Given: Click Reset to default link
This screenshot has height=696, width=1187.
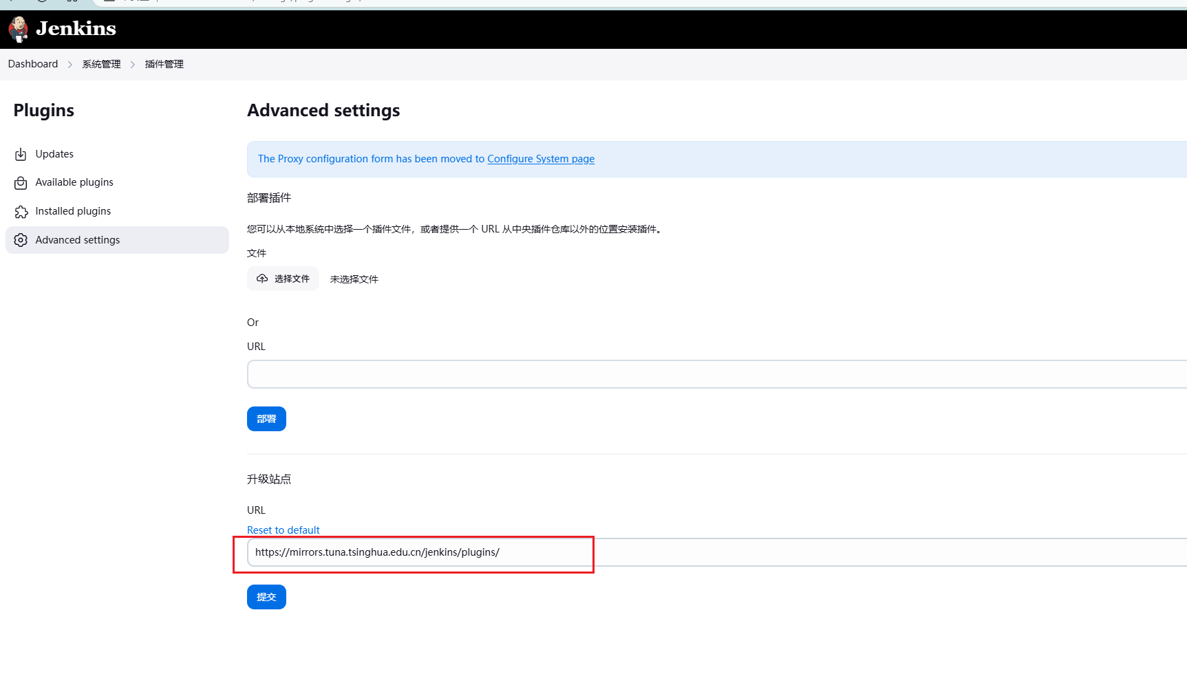Looking at the screenshot, I should coord(284,530).
